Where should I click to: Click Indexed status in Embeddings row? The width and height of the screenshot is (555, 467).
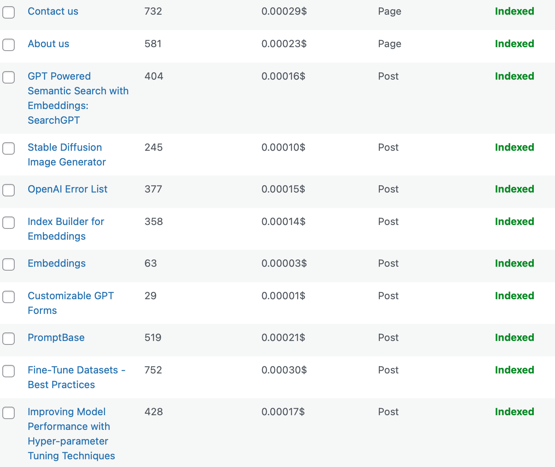click(x=514, y=264)
